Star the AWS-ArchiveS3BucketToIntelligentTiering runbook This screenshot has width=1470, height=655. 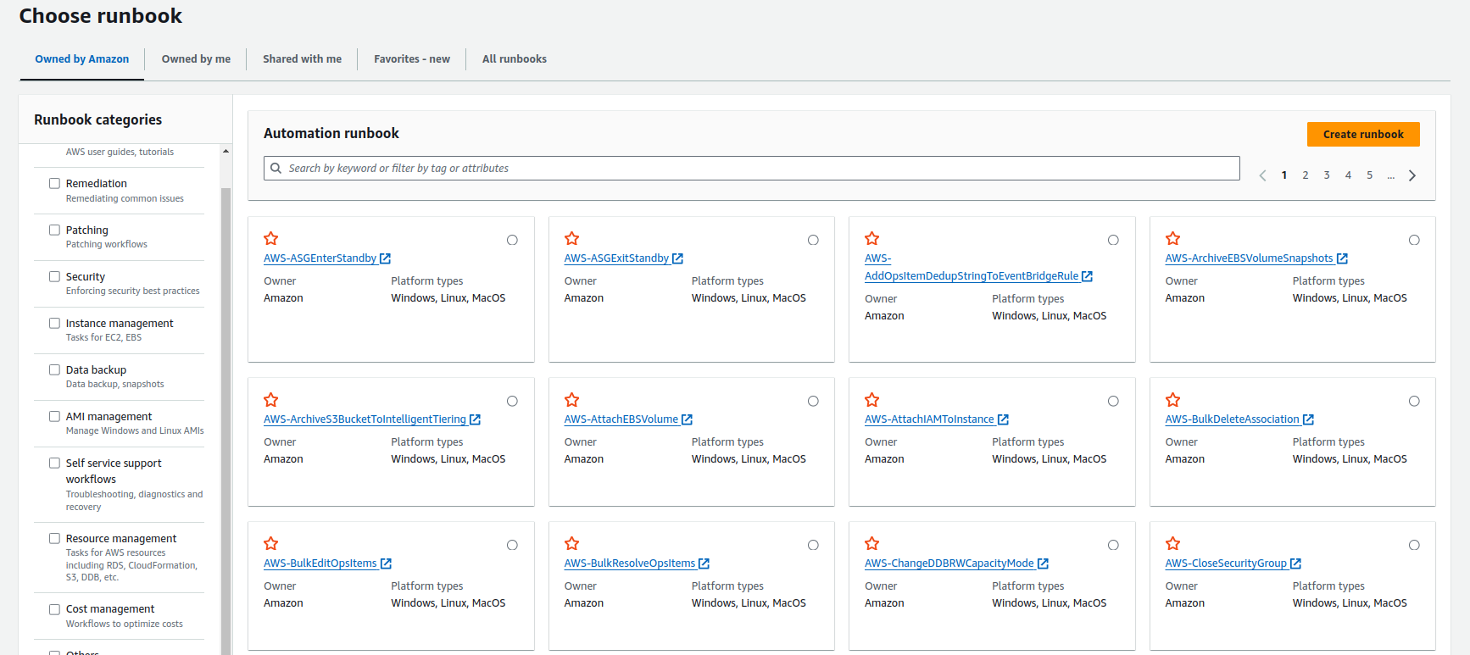(271, 400)
